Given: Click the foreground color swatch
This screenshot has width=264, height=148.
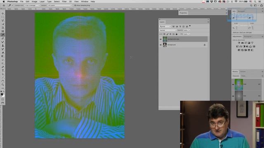Looking at the screenshot, I should pos(2,94).
